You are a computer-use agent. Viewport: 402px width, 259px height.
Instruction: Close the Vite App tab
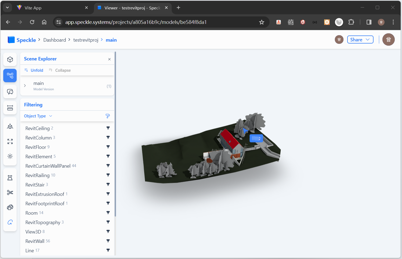click(86, 8)
